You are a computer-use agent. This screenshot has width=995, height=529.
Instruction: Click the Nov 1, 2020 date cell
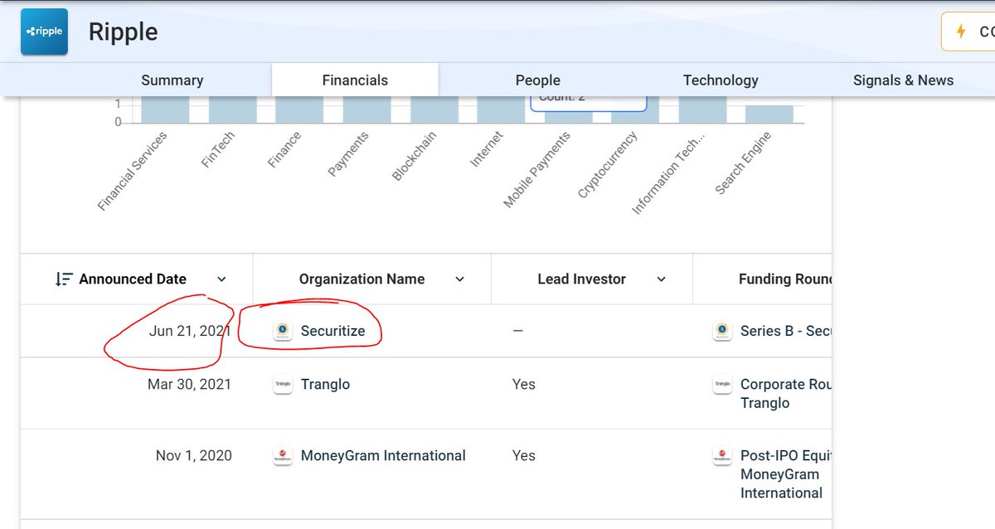coord(194,456)
